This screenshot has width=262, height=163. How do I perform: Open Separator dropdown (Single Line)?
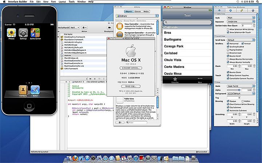click(x=241, y=21)
